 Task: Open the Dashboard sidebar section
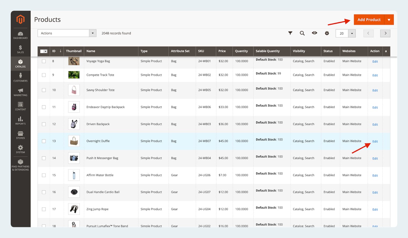(x=20, y=35)
